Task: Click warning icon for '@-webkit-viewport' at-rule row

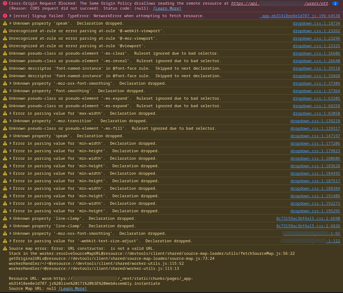Action: point(5,31)
